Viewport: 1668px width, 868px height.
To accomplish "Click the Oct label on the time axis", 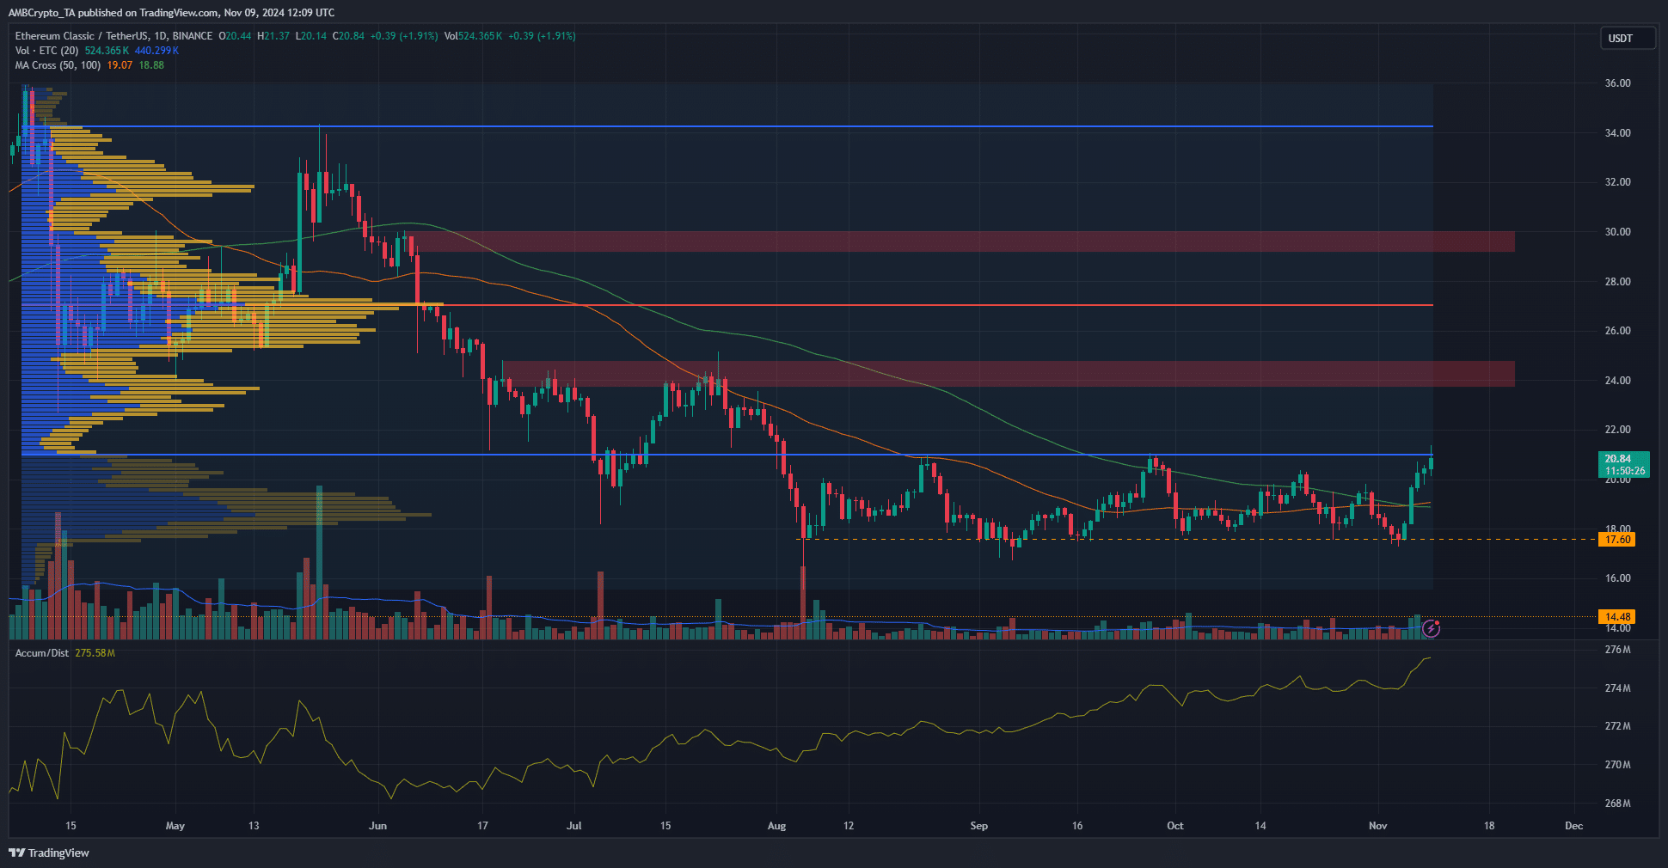I will point(1174,826).
